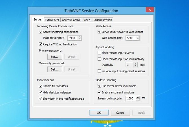The height and width of the screenshot is (127, 189).
Task: Open the Access Control tab
Action: click(x=71, y=20)
